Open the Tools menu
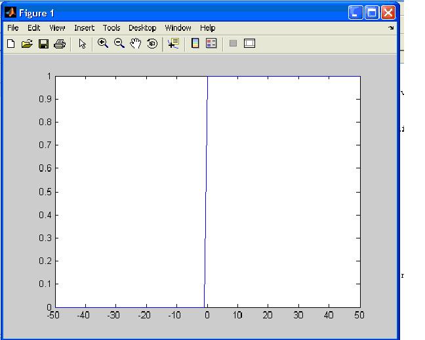 [x=111, y=28]
